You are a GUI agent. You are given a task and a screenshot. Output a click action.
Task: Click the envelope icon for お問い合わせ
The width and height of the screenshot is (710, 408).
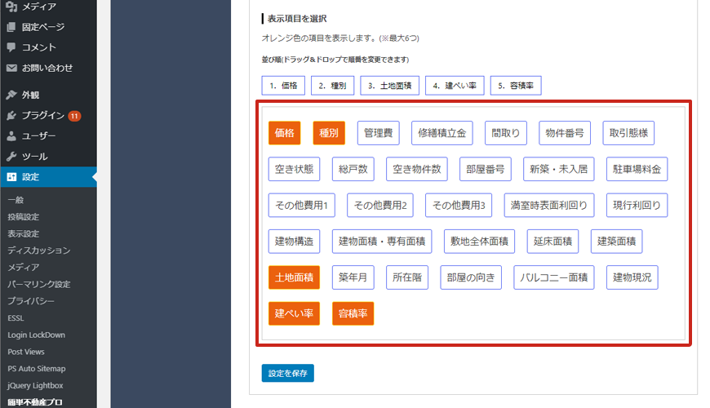(11, 68)
